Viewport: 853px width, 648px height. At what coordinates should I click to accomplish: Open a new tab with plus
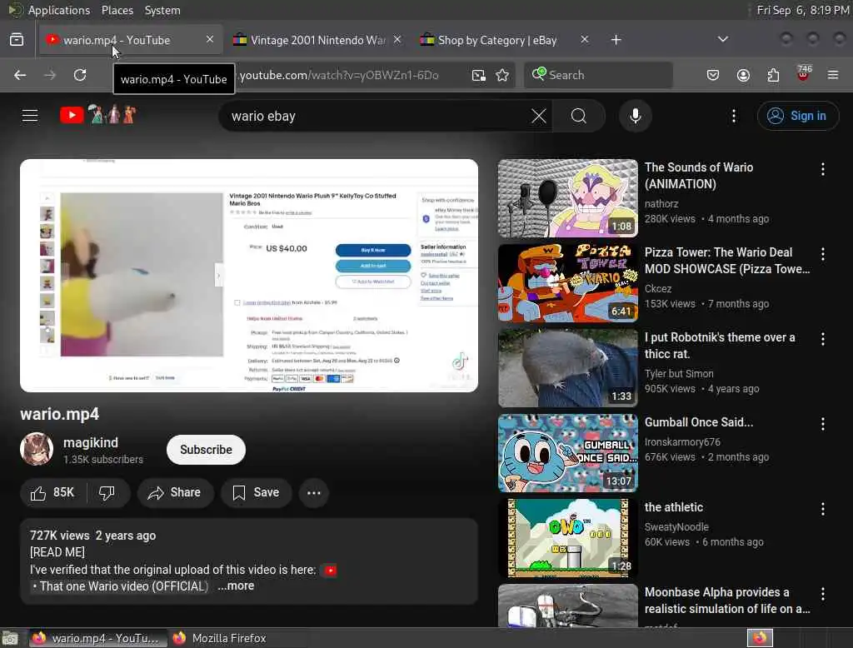click(616, 40)
